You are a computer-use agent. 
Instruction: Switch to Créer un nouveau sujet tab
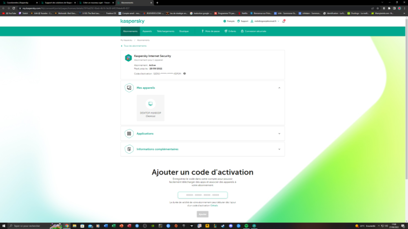click(97, 2)
